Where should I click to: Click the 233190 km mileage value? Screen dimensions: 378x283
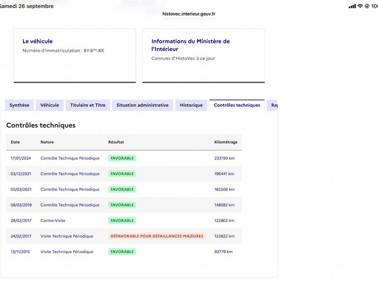coord(224,158)
